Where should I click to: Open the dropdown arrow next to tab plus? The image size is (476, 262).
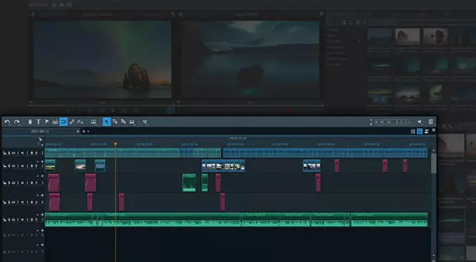point(89,132)
